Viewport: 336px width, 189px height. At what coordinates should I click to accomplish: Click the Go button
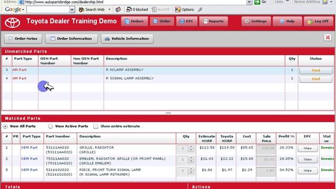tap(260, 2)
